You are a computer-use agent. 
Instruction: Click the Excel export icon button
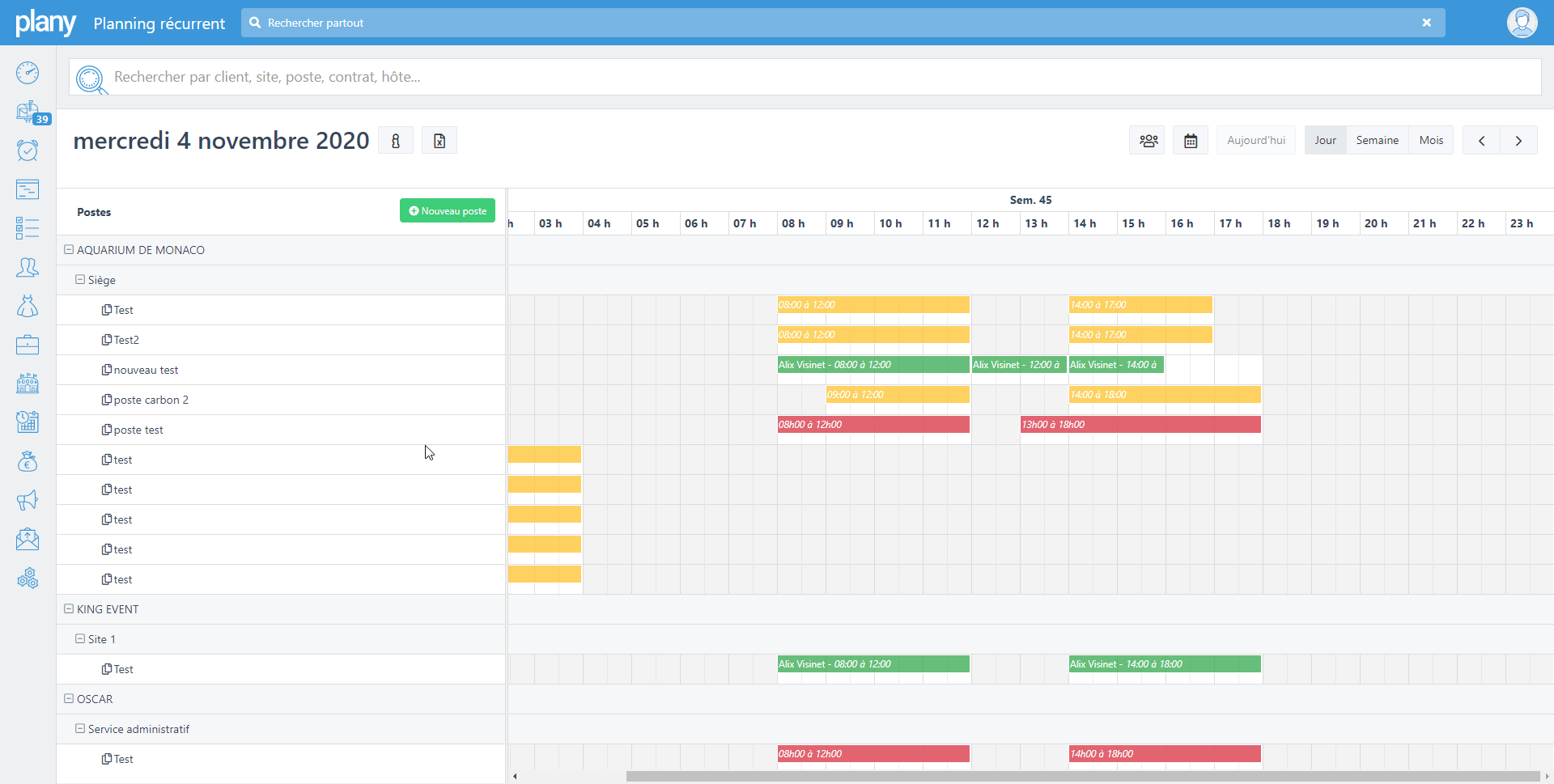pos(439,141)
